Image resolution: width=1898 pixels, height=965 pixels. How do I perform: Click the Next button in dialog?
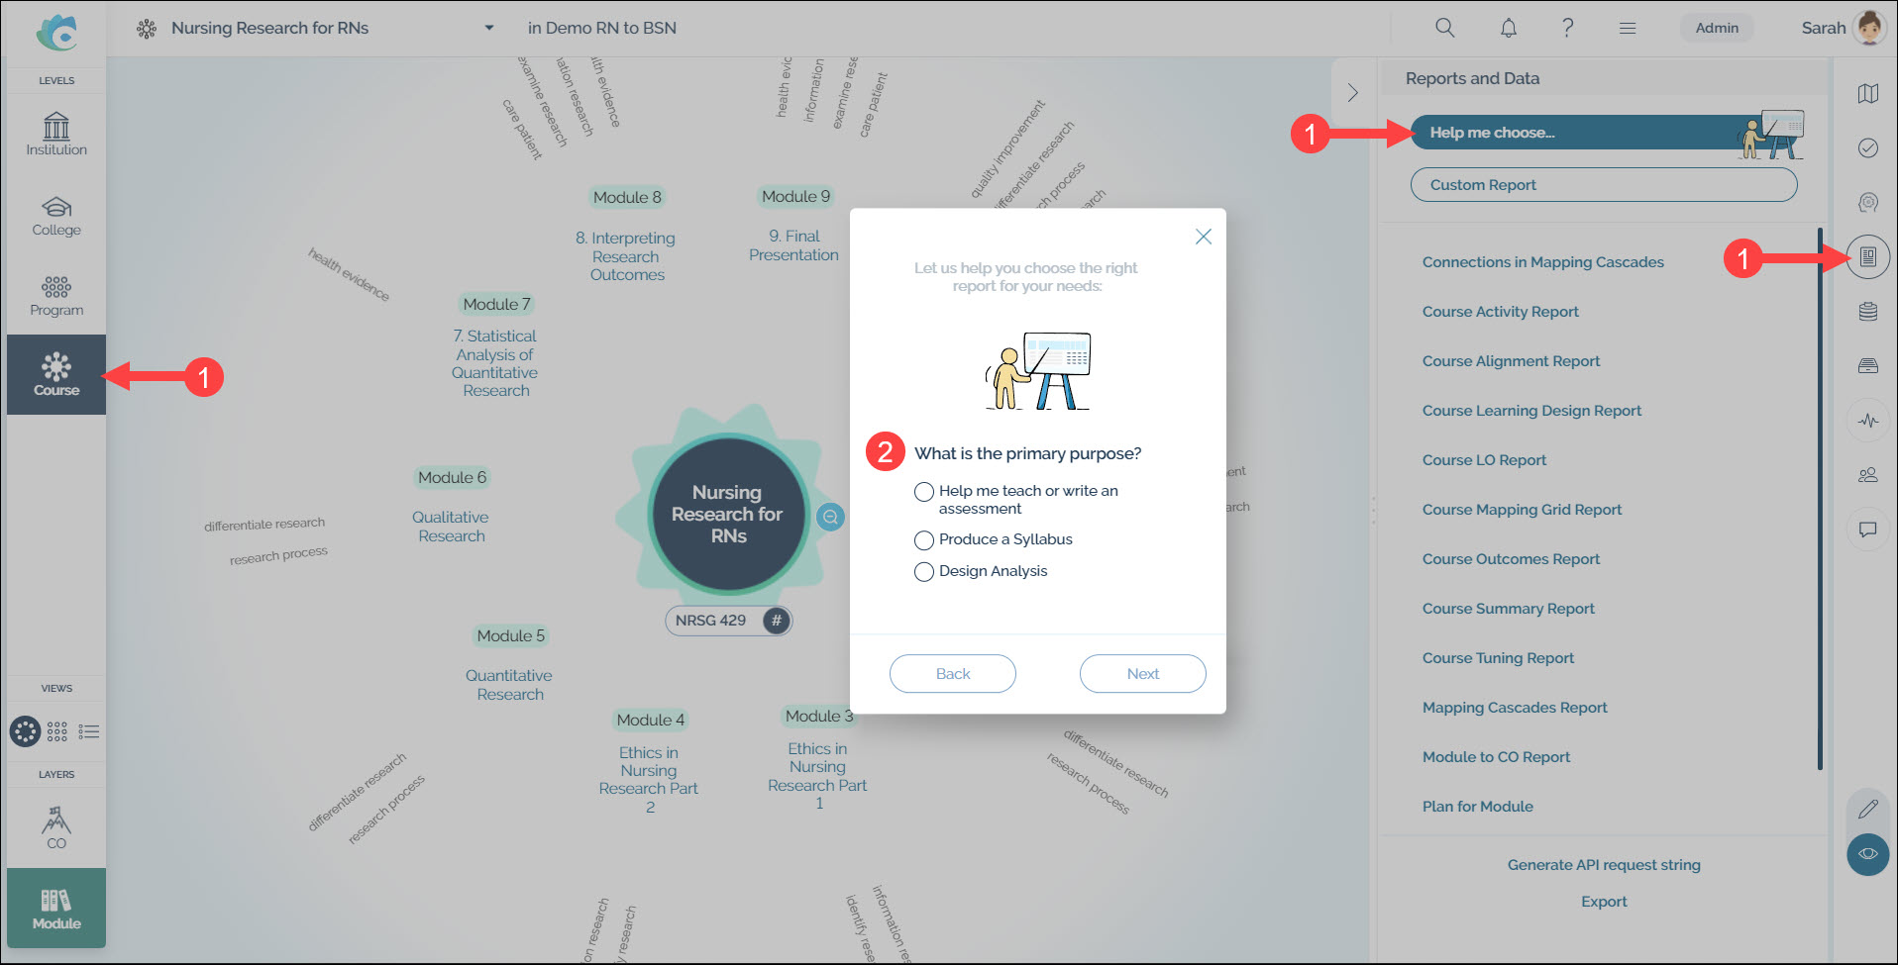tap(1143, 674)
